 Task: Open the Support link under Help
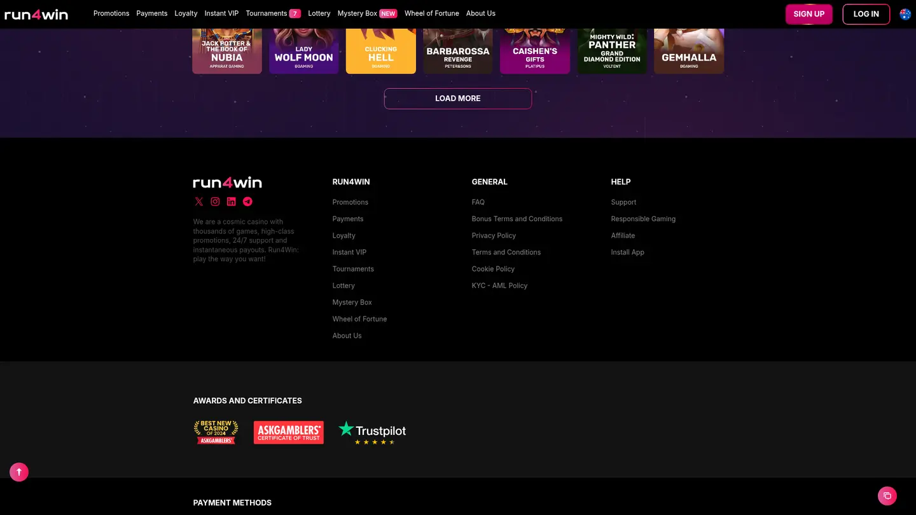tap(623, 202)
